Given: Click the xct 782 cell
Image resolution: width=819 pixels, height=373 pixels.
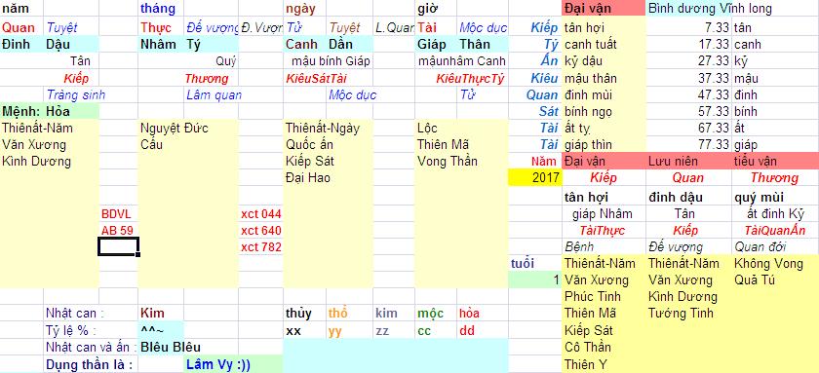Looking at the screenshot, I should pos(260,247).
